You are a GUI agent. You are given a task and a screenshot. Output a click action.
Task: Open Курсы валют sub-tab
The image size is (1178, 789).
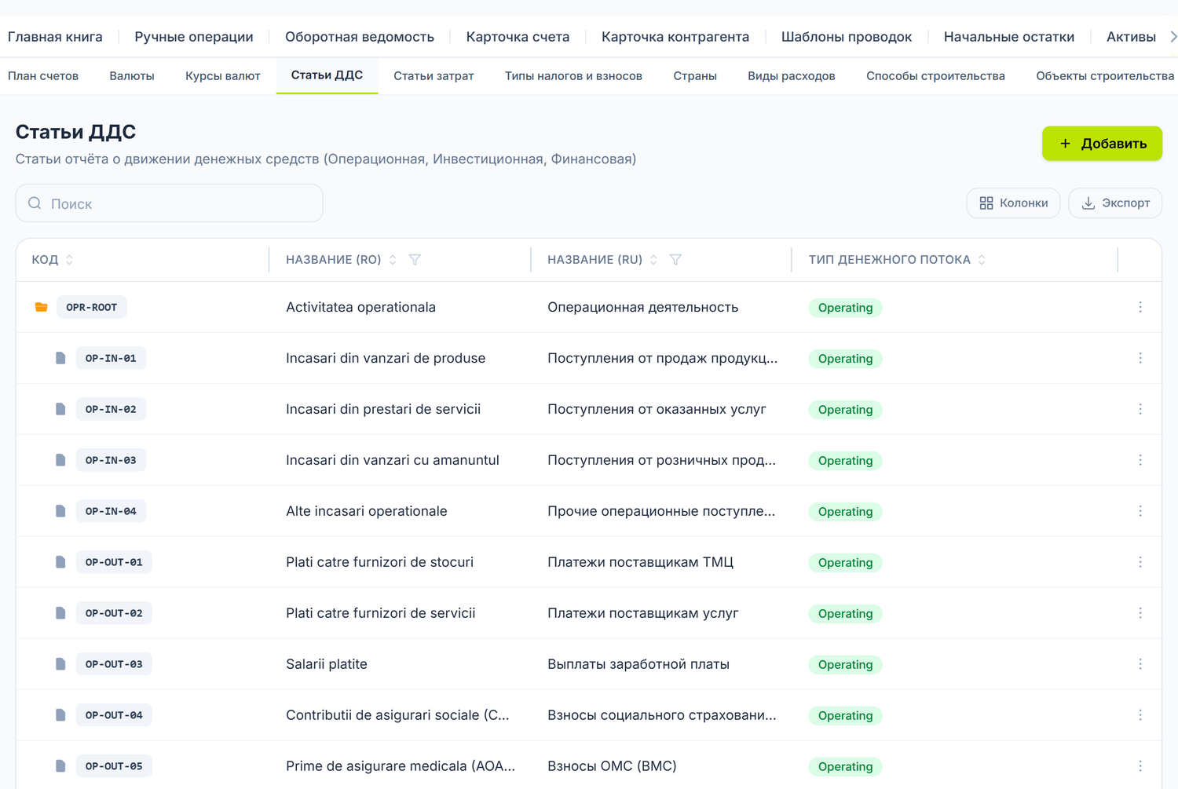click(223, 76)
